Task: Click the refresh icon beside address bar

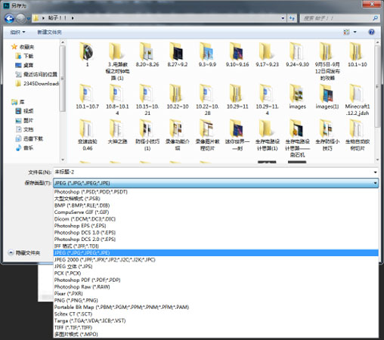Action: click(x=292, y=18)
